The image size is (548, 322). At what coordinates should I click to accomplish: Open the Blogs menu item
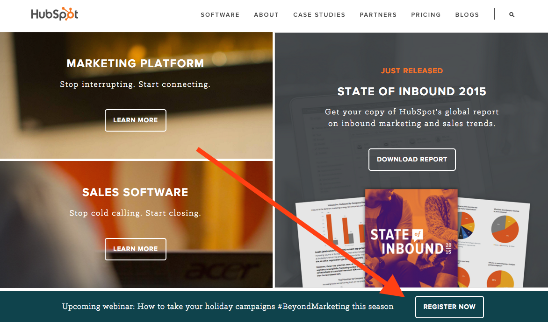tap(467, 14)
